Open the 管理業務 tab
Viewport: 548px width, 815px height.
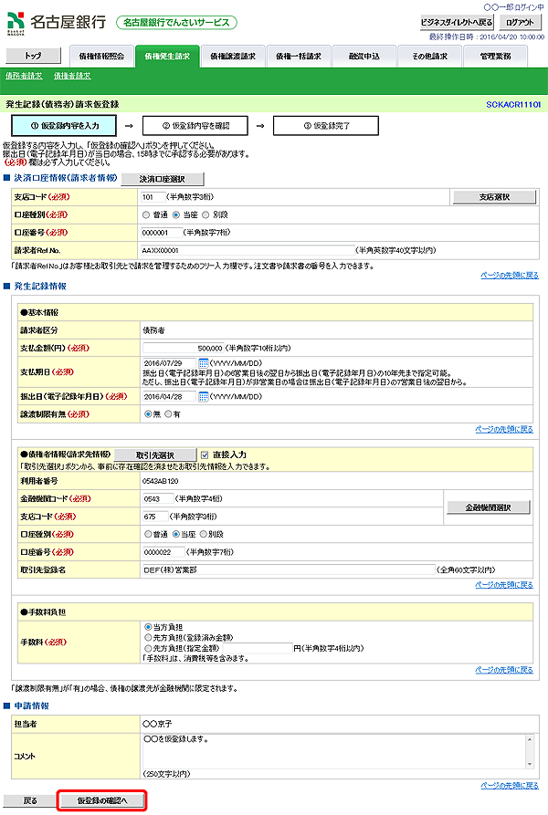tap(495, 57)
